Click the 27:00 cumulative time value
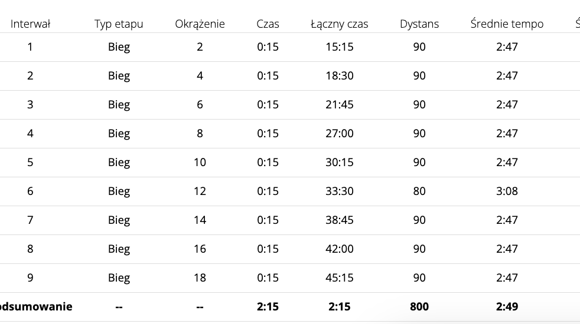The image size is (580, 324). (339, 134)
